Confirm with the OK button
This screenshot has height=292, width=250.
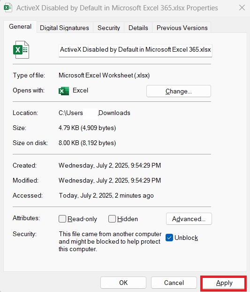pos(123,283)
